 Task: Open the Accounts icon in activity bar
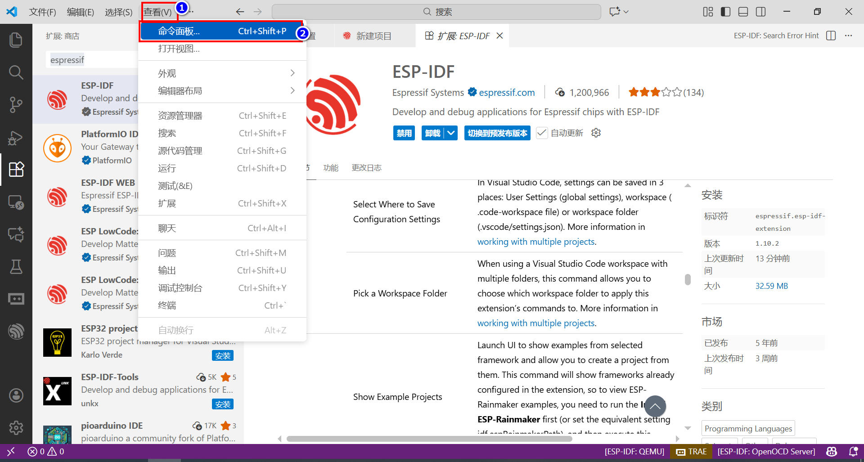(x=16, y=395)
